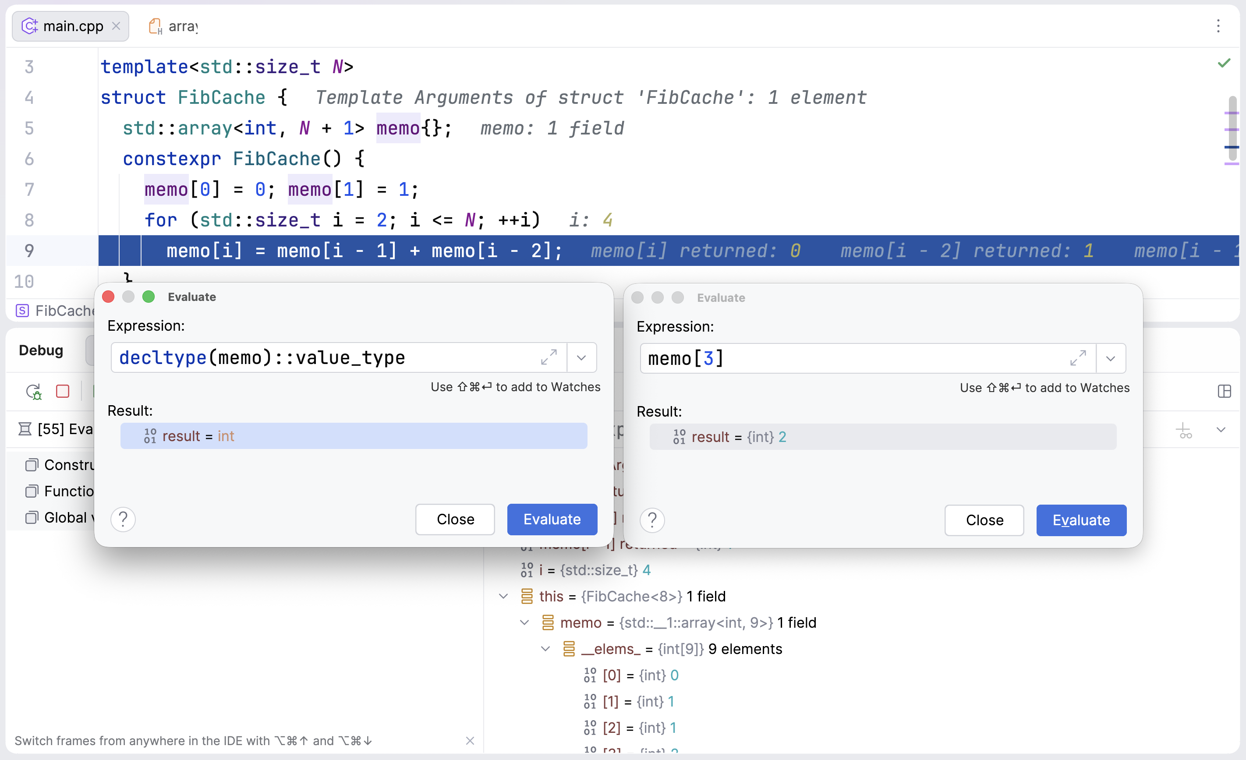Image resolution: width=1246 pixels, height=760 pixels.
Task: Collapse the 'this' FibCache<8> node
Action: coord(503,596)
